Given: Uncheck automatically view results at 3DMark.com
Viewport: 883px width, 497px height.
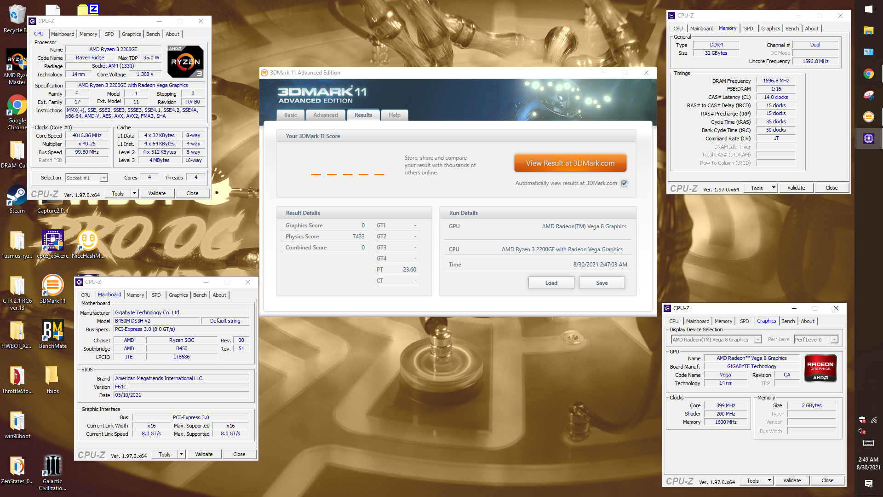Looking at the screenshot, I should click(x=625, y=183).
